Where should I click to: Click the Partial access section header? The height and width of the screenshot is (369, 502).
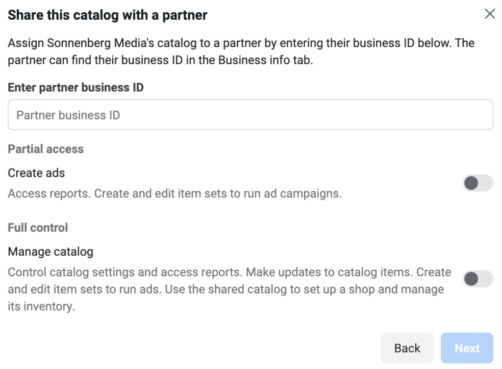(46, 148)
